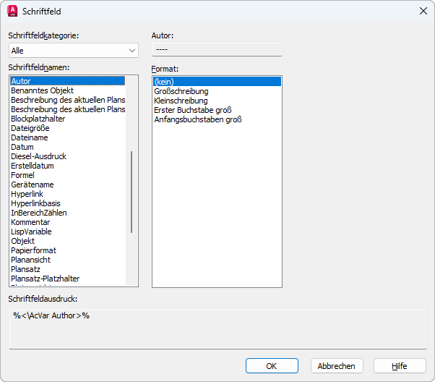Pick Hyperlink in Schriftfeldnamen list
435x382 pixels.
[27, 194]
